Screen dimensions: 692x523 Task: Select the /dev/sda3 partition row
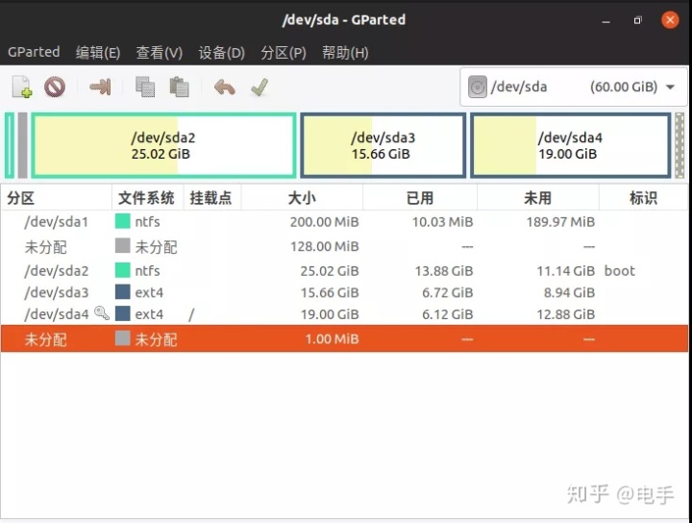tap(344, 292)
